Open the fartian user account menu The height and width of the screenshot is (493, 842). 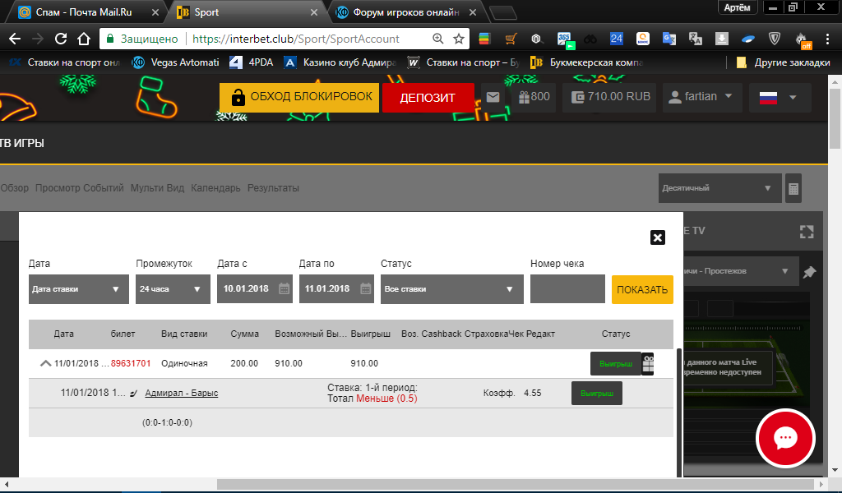point(701,97)
